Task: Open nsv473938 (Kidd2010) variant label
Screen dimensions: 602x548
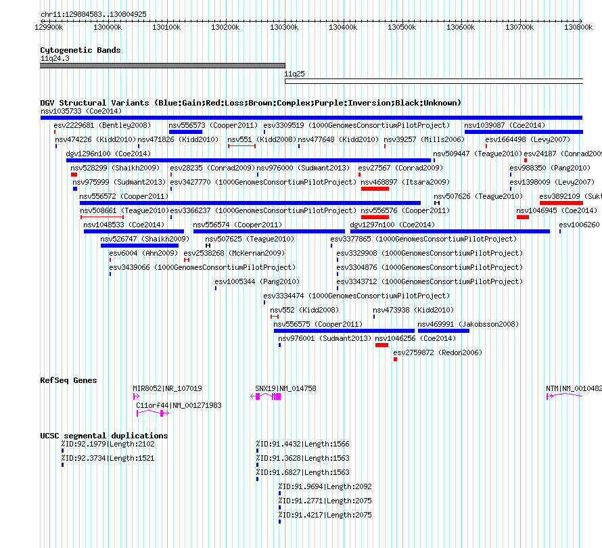Action: click(413, 310)
